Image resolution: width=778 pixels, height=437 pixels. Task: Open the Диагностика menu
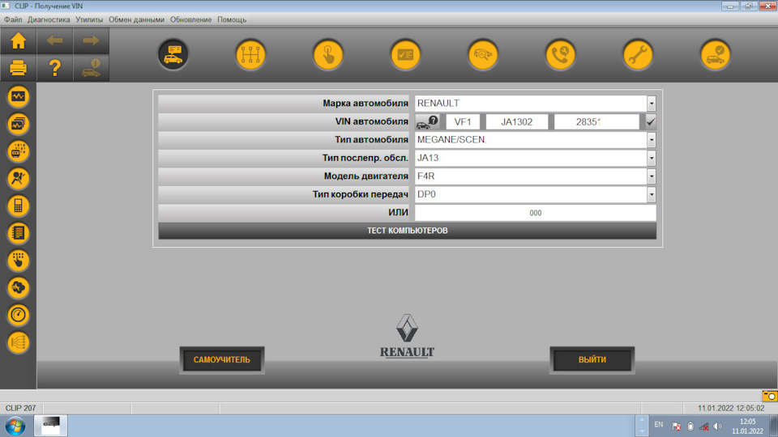(x=49, y=19)
